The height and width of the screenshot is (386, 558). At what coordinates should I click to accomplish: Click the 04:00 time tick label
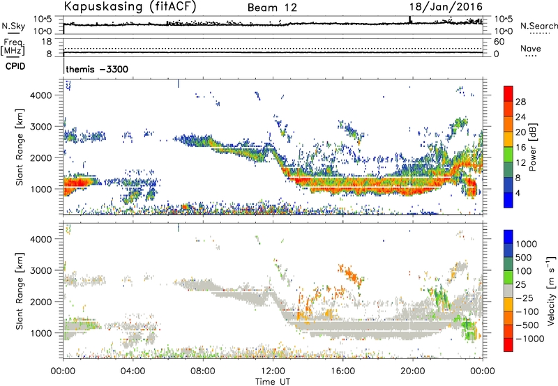pos(133,371)
